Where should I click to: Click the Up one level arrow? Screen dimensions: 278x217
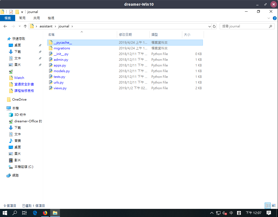click(x=25, y=26)
